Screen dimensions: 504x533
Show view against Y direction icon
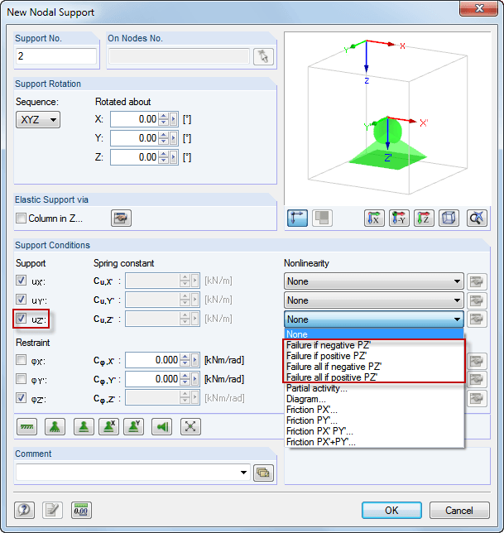click(399, 218)
